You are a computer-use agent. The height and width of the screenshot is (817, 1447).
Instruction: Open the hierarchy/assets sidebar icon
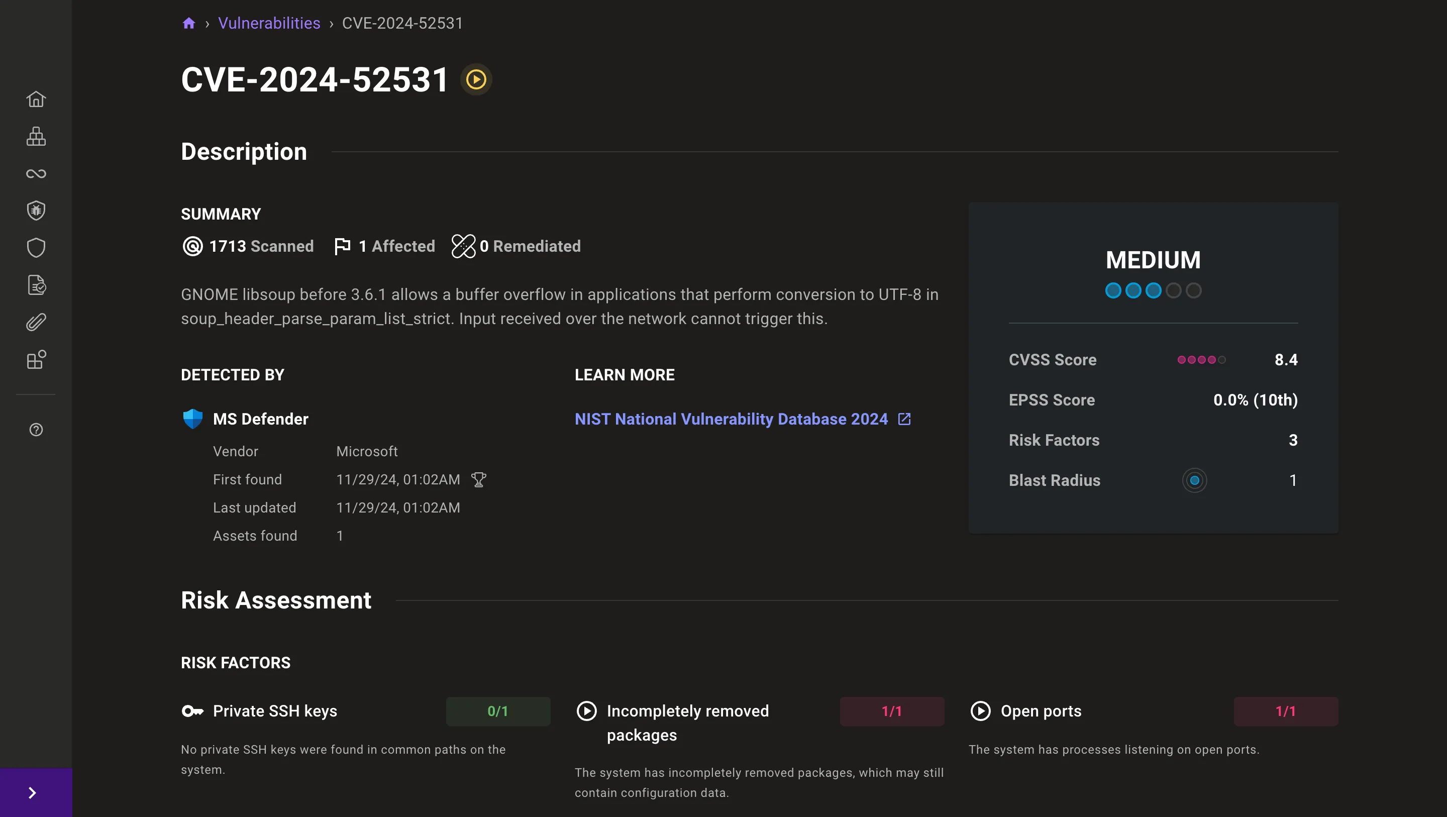click(x=36, y=137)
